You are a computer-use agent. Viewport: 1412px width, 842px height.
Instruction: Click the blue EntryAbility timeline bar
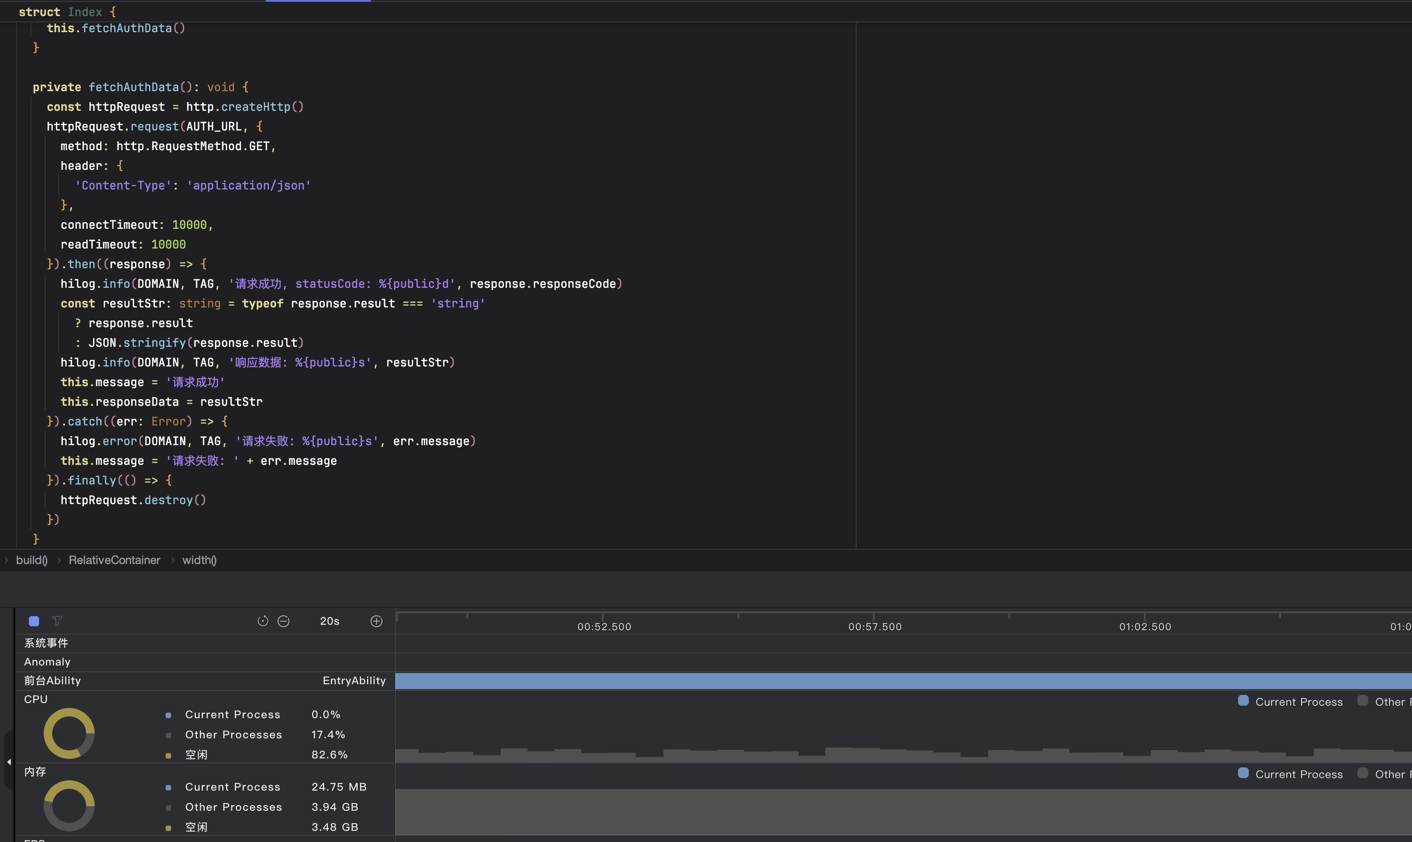pos(904,681)
